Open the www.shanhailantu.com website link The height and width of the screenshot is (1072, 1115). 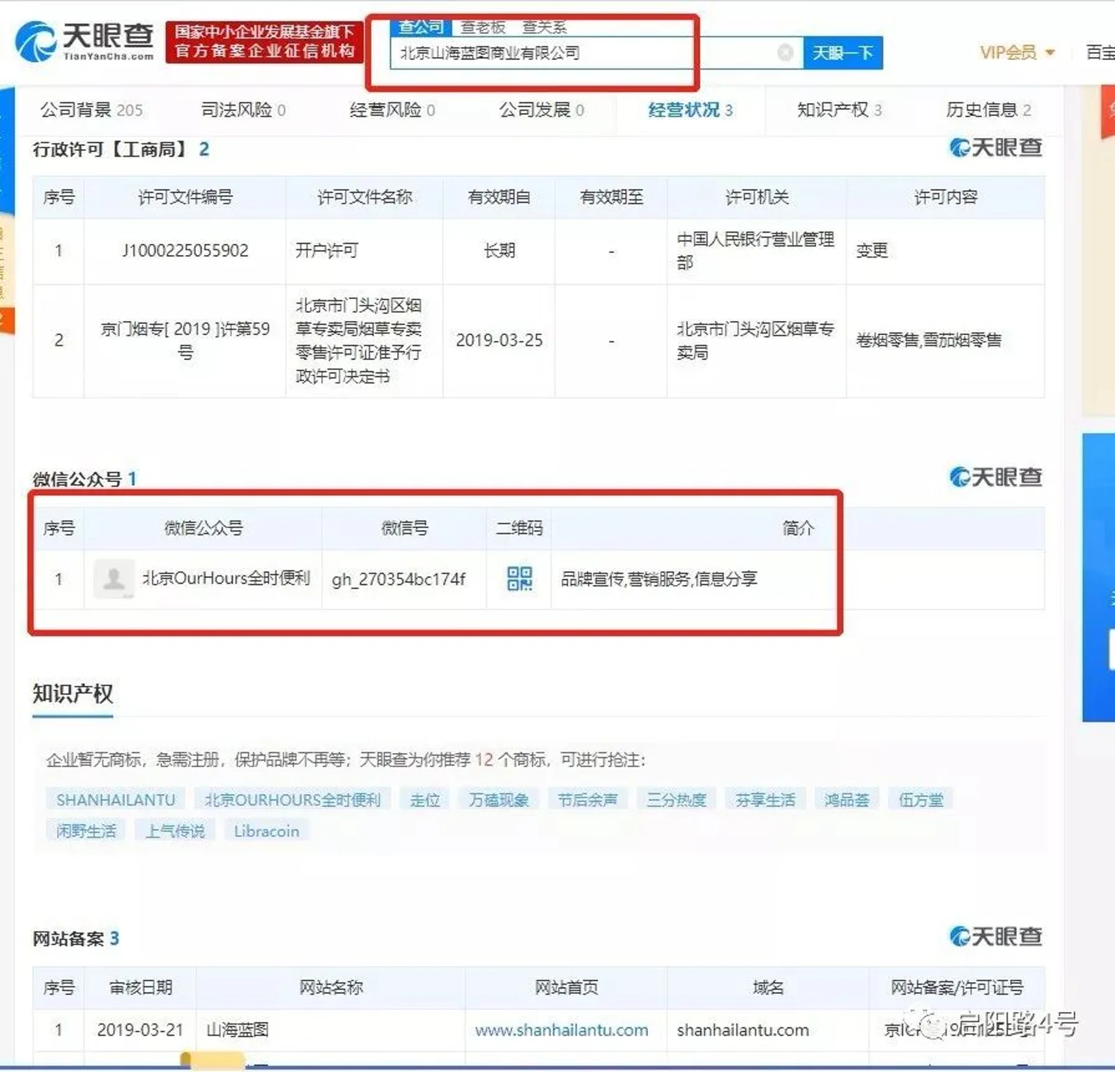(x=561, y=1030)
